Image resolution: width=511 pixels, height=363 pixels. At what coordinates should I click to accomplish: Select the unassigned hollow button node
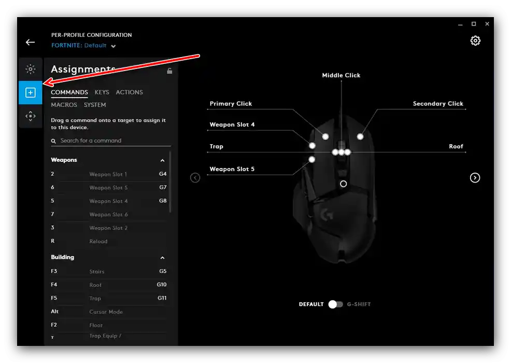(x=343, y=184)
